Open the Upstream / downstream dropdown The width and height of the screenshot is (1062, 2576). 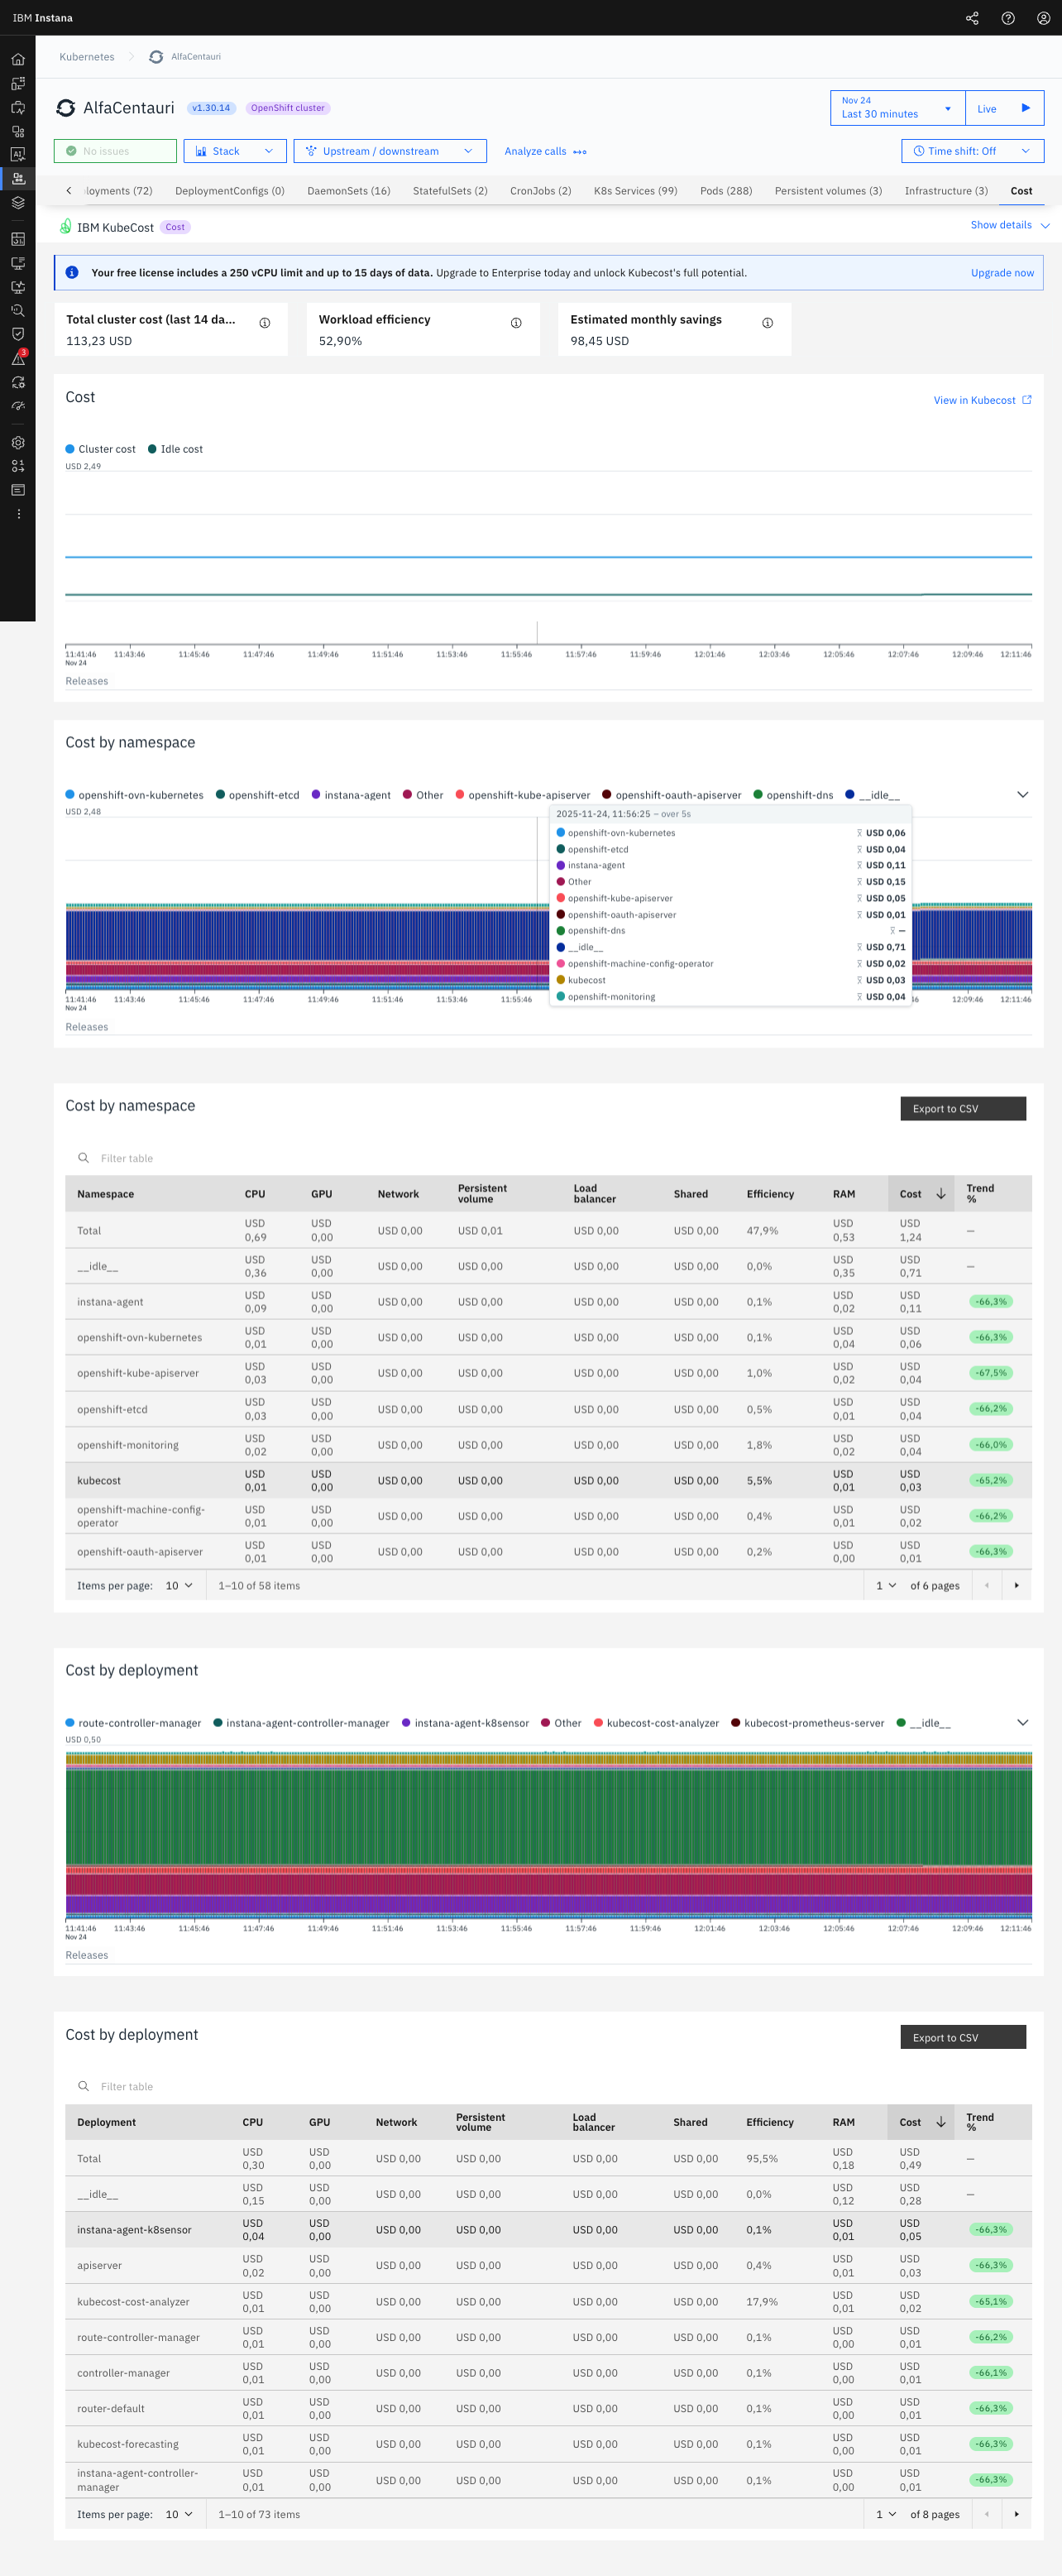390,151
